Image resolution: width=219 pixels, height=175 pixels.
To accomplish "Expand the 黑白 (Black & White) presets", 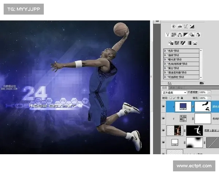I will pos(165,68).
